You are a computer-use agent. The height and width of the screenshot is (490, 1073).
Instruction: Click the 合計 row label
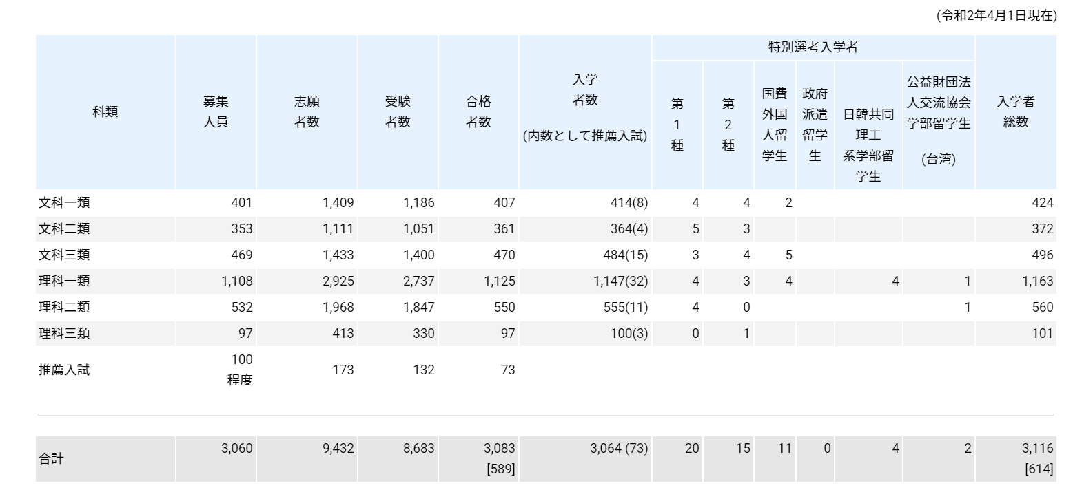coord(51,458)
